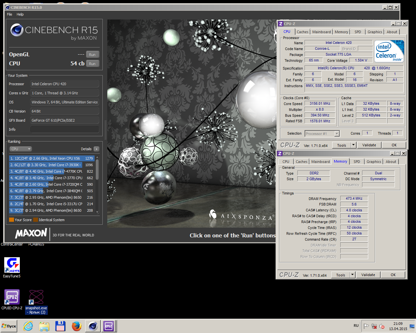Click OK in upper CPU-Z
This screenshot has height=333, width=416.
(394, 145)
